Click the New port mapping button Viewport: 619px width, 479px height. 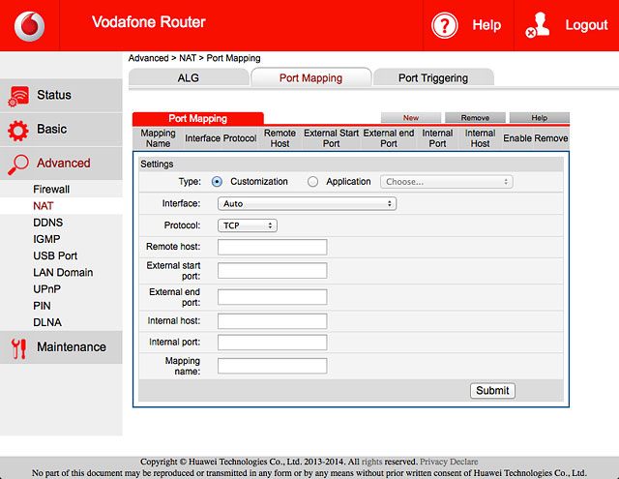click(x=410, y=118)
